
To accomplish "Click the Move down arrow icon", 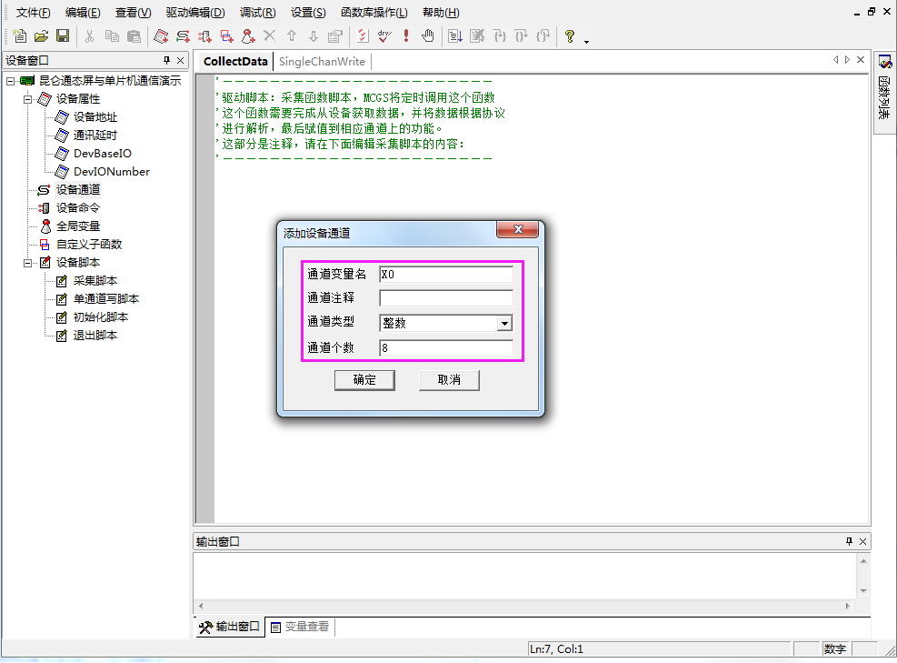I will (314, 36).
